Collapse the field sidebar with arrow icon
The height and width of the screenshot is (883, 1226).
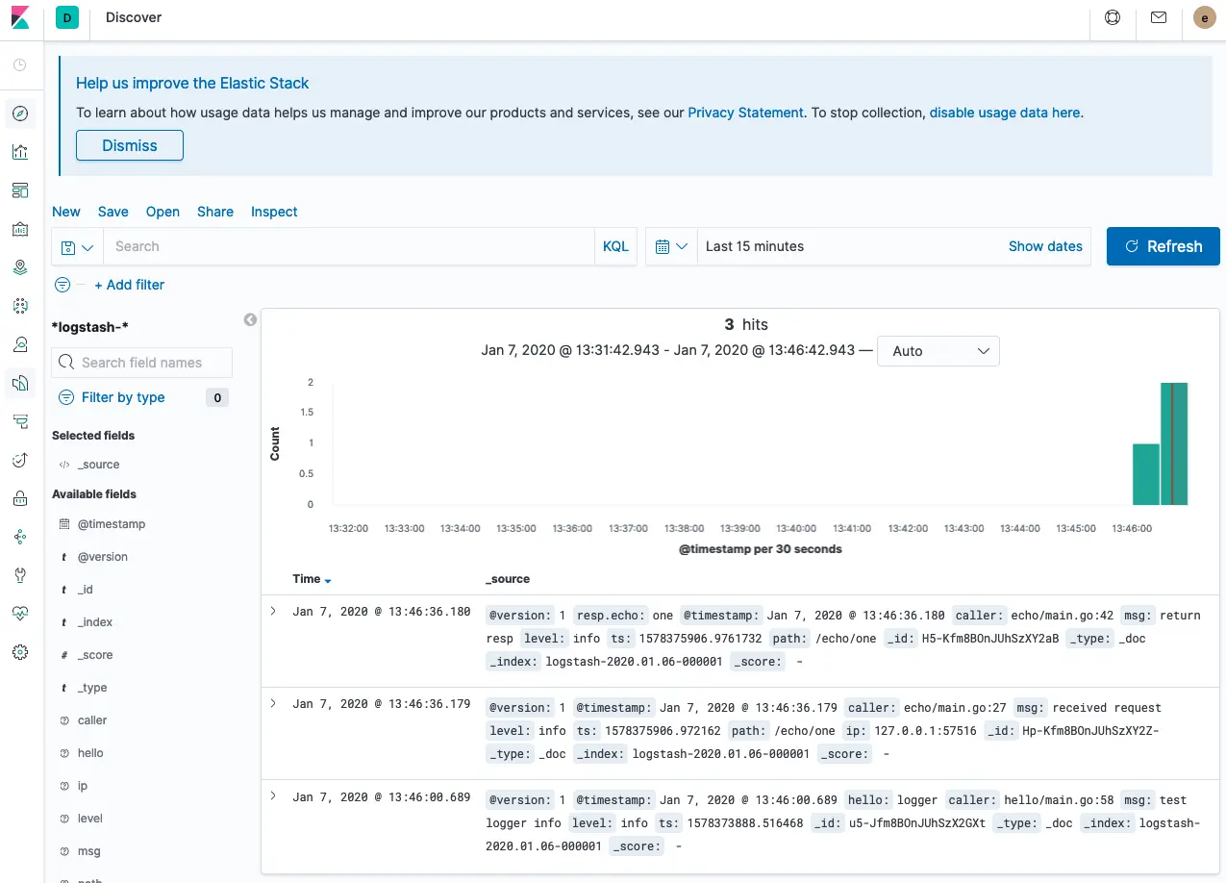coord(250,319)
